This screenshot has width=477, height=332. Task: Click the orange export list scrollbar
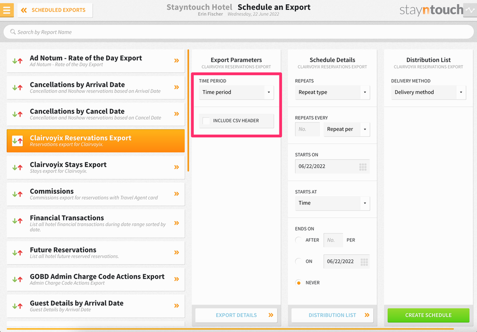pyautogui.click(x=188, y=110)
